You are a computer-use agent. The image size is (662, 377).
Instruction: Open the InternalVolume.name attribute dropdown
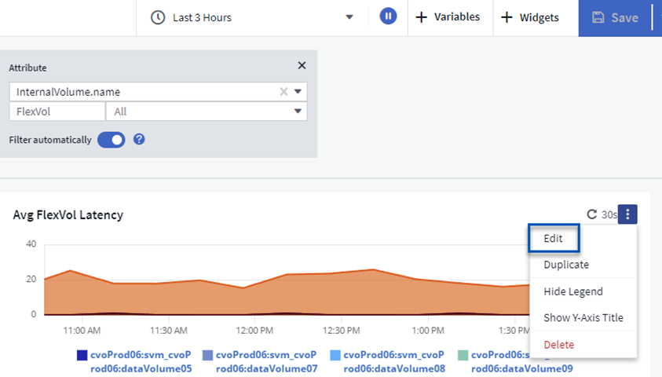pos(298,92)
